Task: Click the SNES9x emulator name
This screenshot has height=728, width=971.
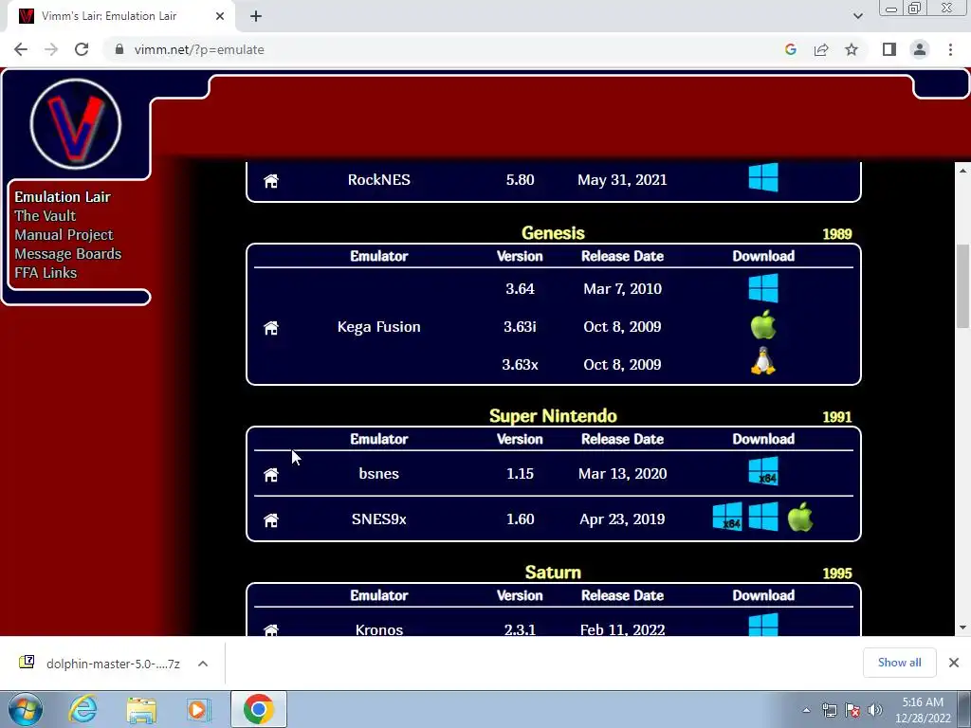Action: point(378,519)
